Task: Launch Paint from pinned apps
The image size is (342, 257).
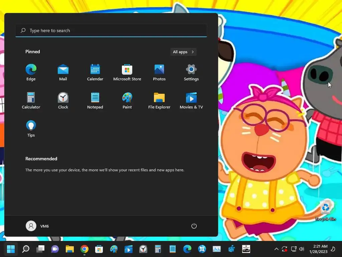Action: pyautogui.click(x=127, y=100)
